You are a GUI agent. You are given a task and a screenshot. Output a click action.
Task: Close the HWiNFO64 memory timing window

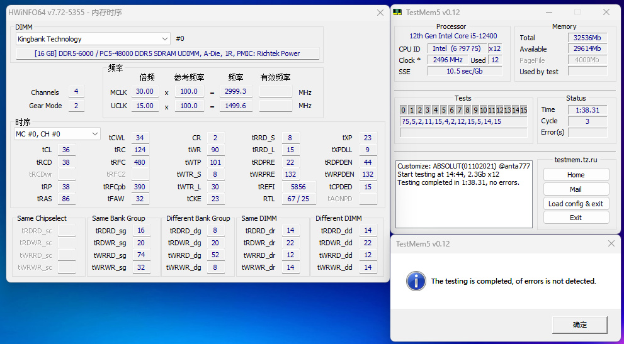380,12
